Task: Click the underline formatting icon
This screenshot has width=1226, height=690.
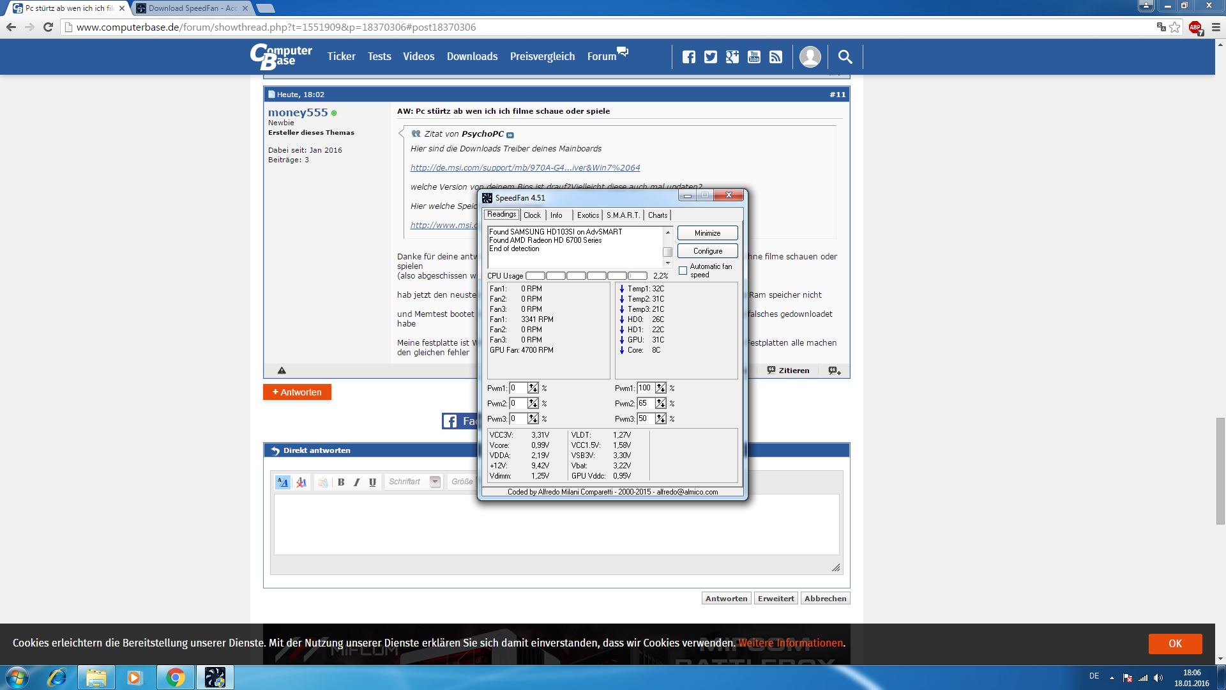Action: (x=372, y=482)
